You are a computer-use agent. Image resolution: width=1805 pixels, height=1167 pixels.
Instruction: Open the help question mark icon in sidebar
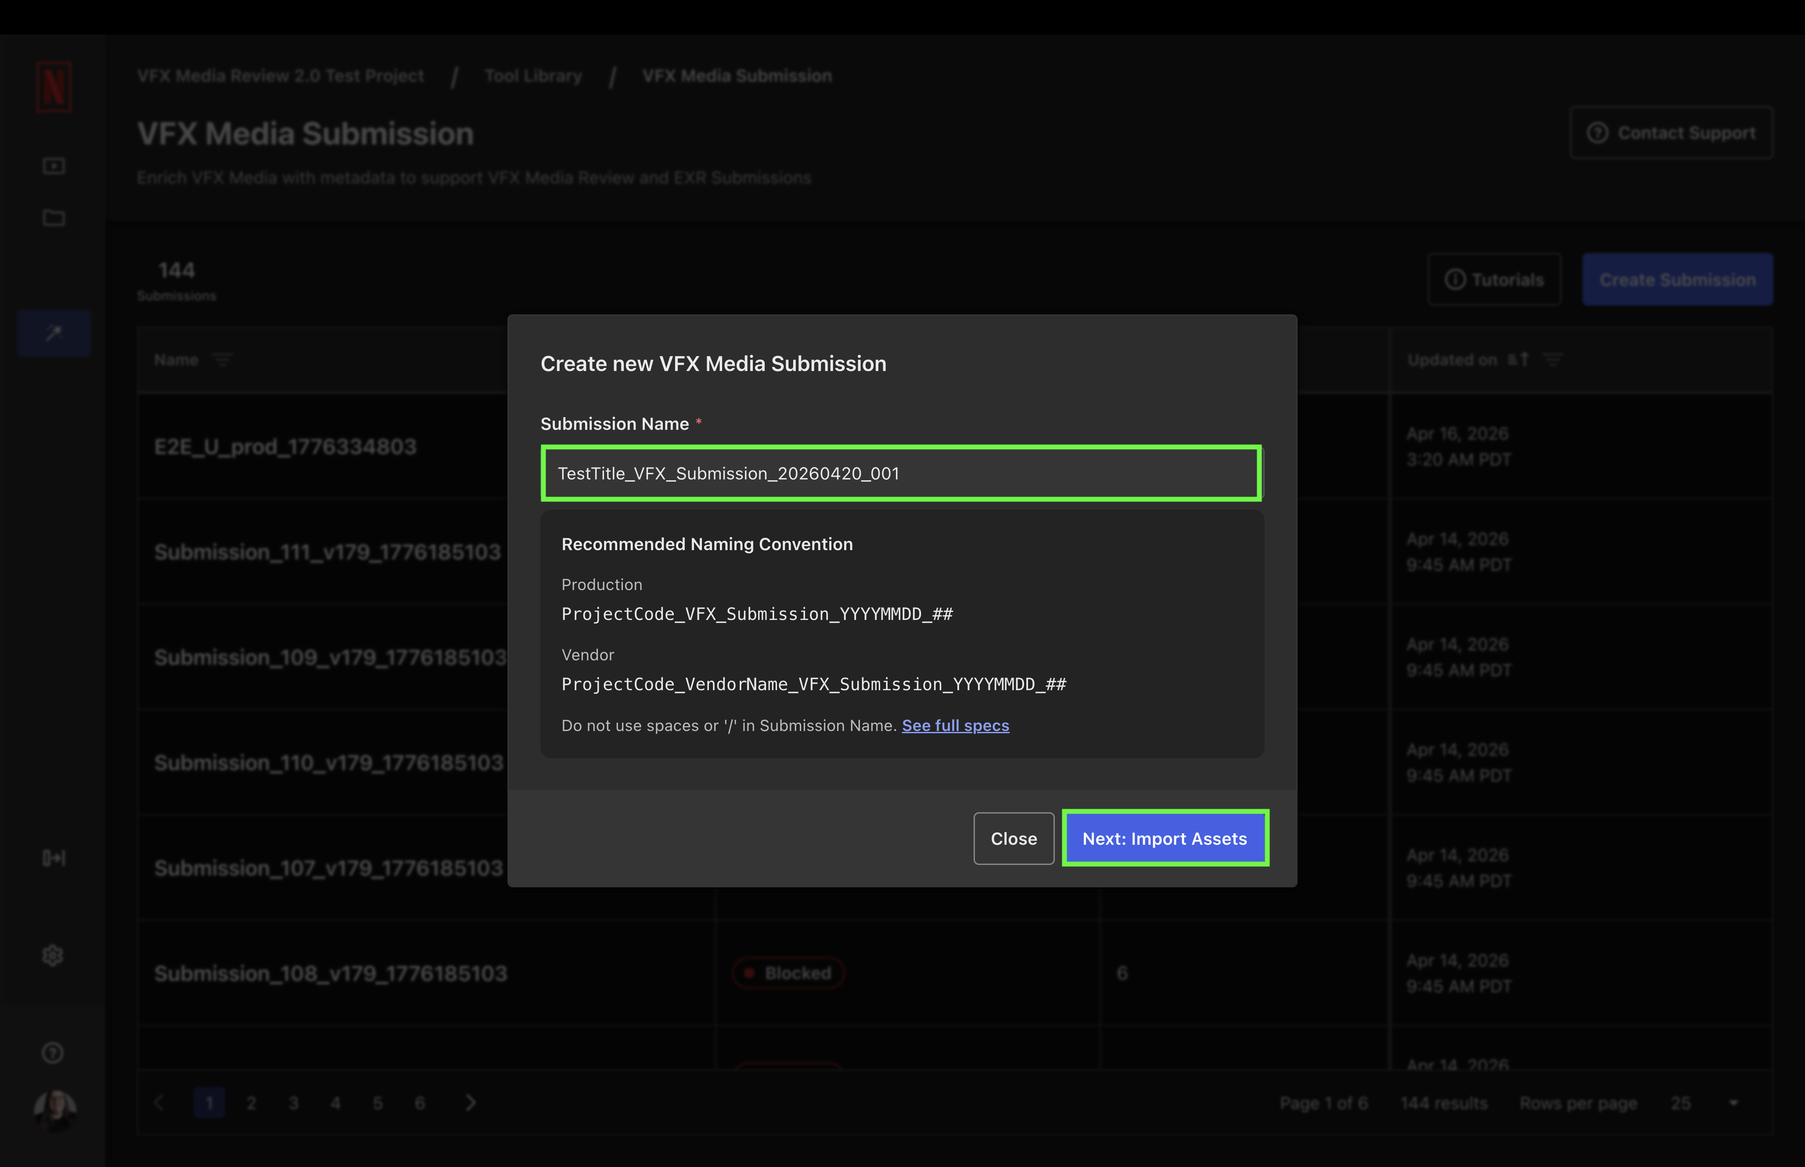point(52,1052)
